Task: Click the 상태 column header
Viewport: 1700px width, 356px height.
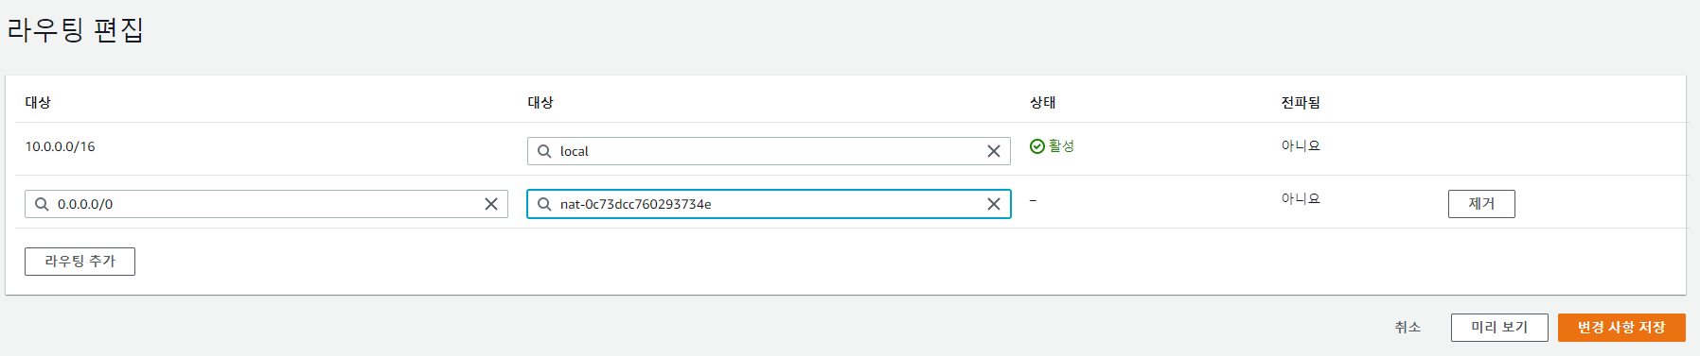Action: click(x=1043, y=102)
